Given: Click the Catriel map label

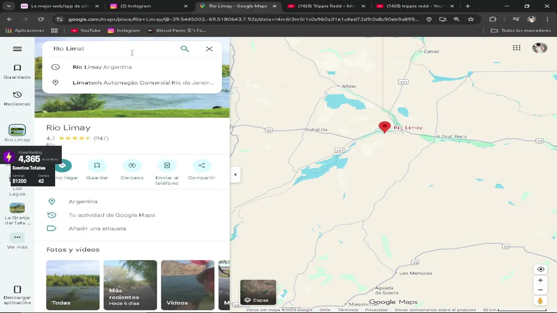Looking at the screenshot, I should (431, 51).
